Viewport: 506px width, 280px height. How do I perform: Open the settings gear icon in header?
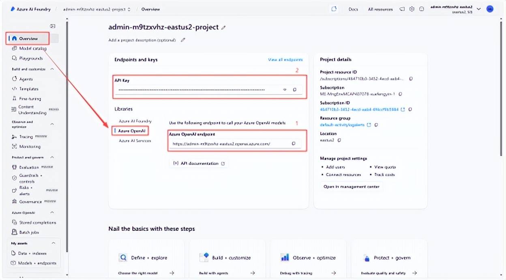click(x=412, y=9)
